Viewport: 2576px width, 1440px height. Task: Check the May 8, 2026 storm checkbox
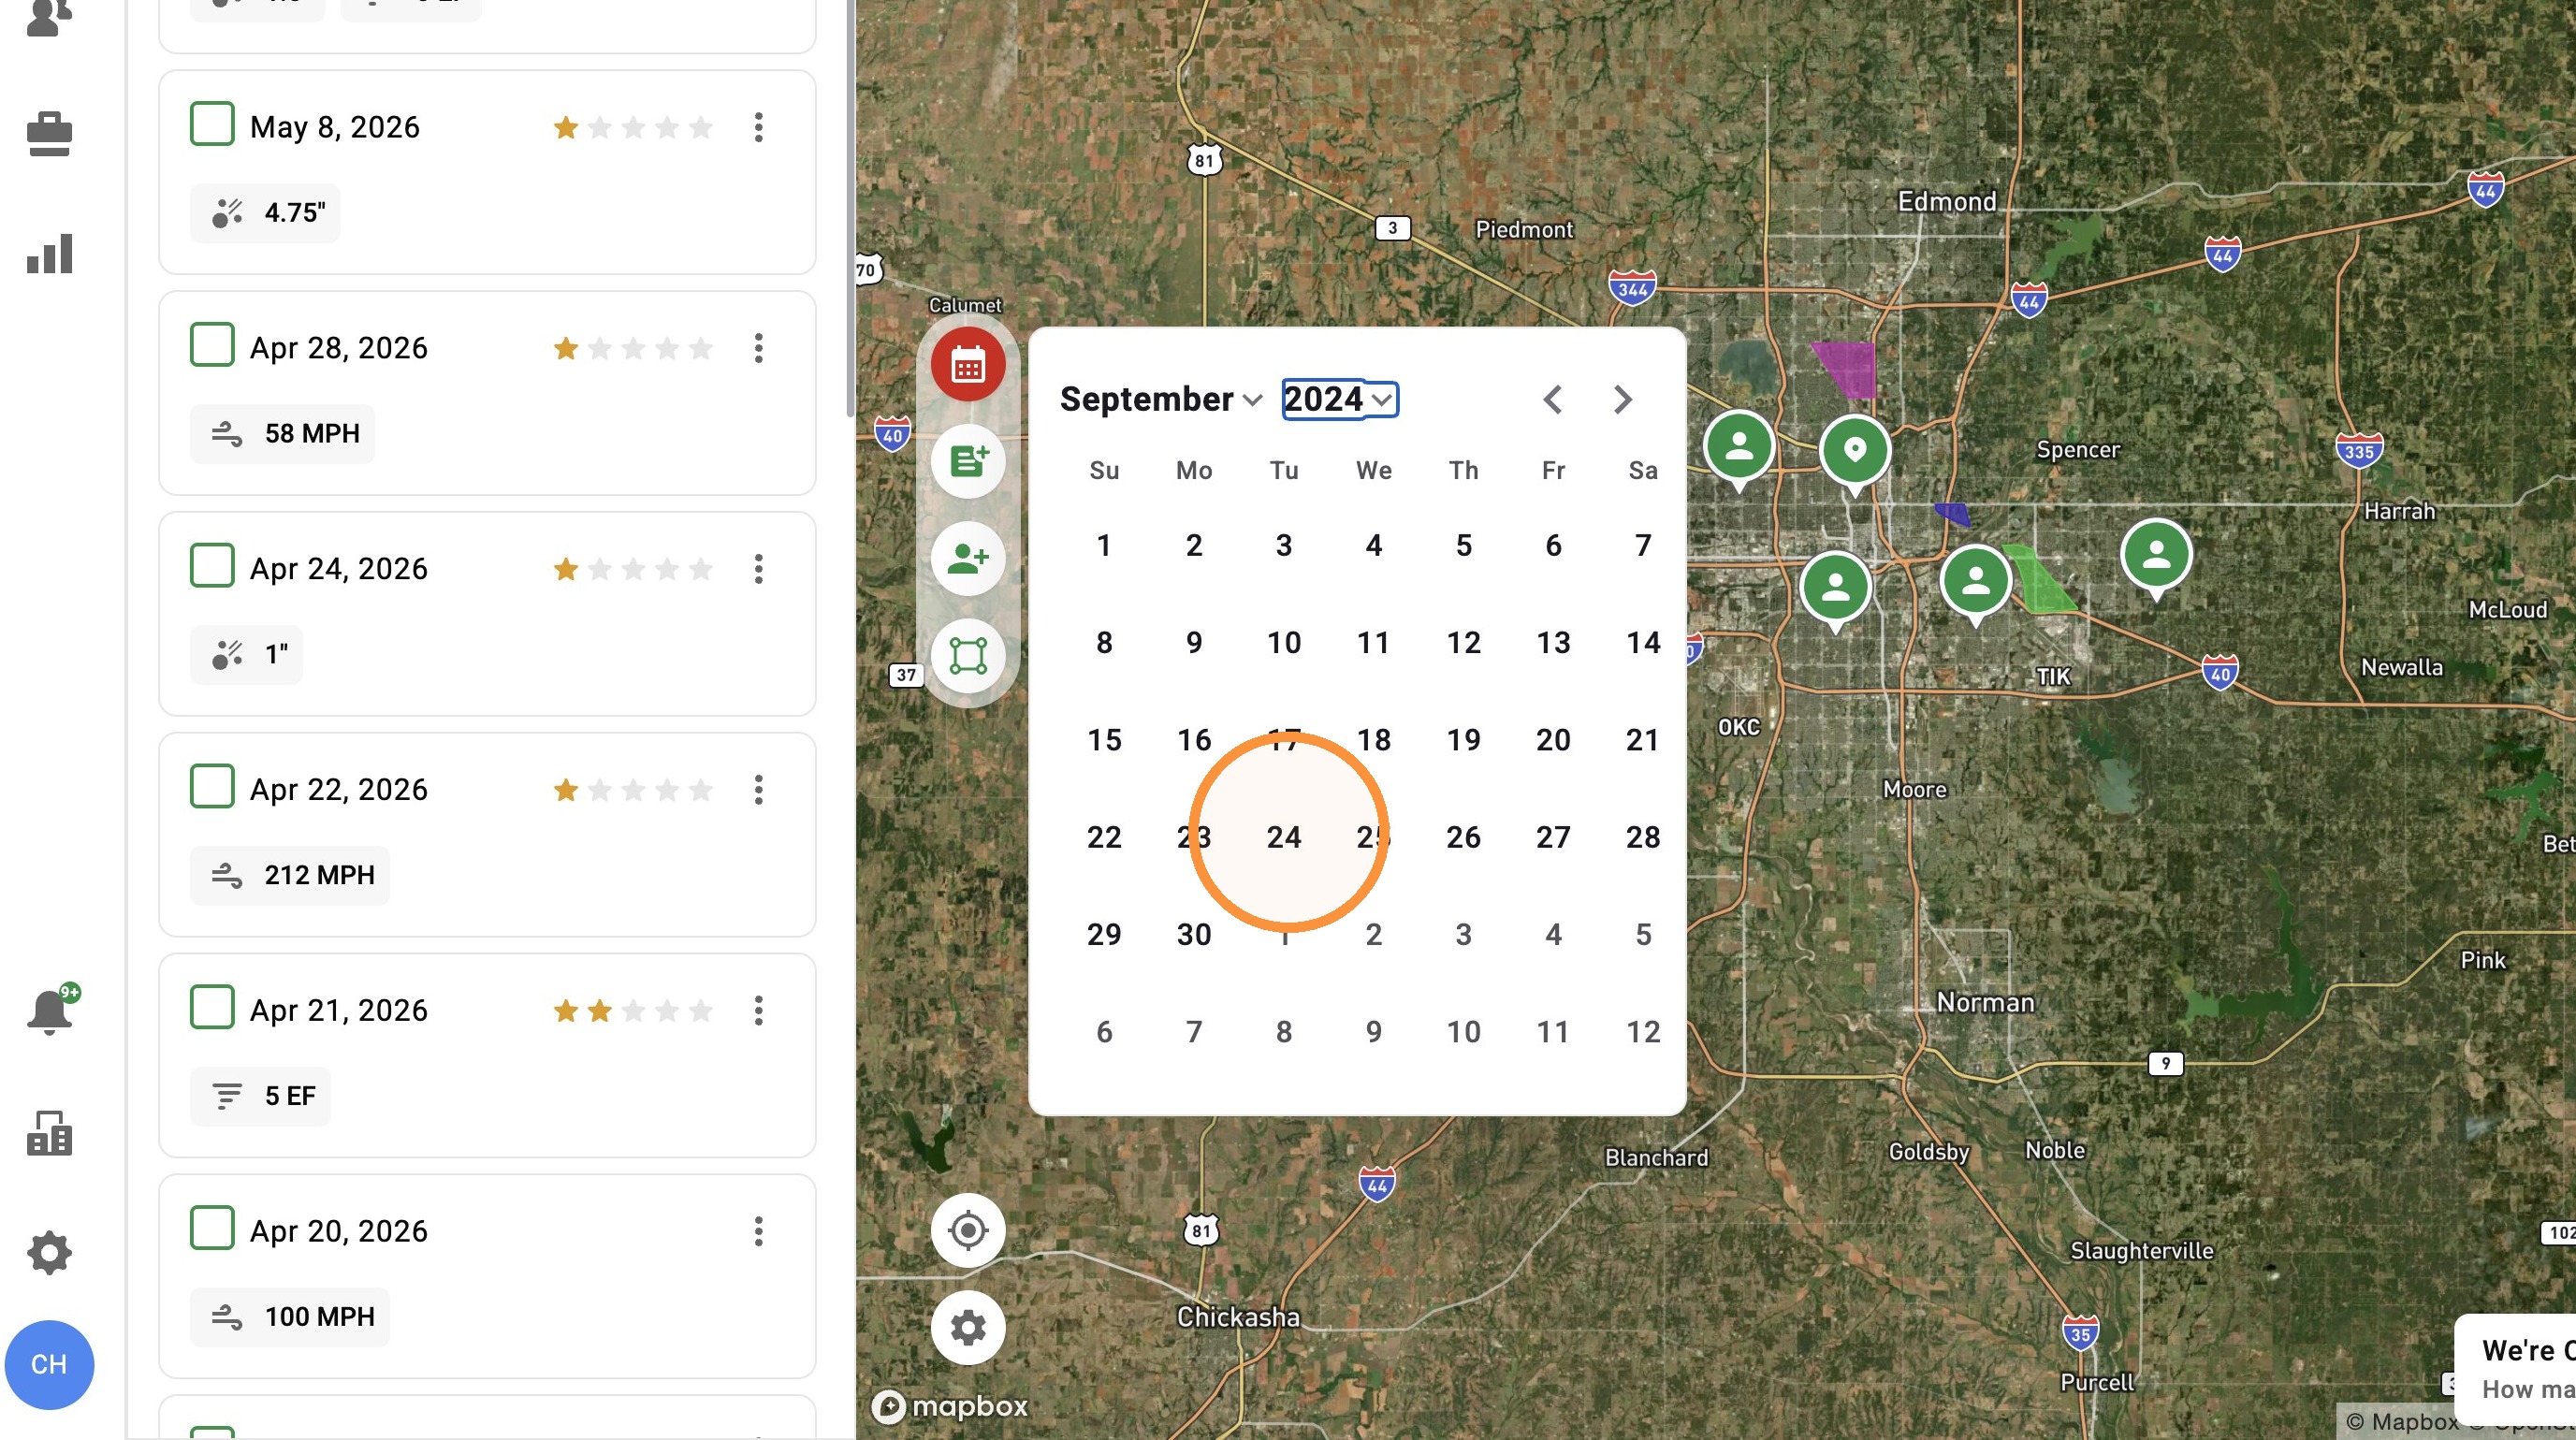(212, 124)
